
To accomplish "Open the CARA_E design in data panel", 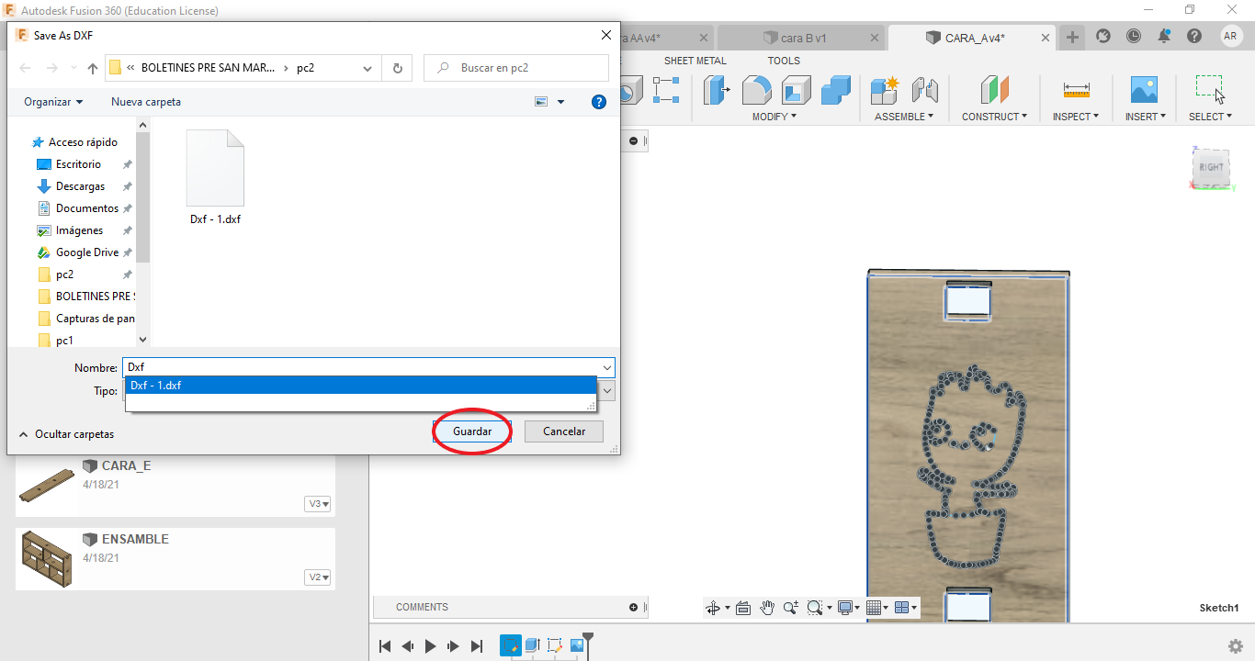I will click(x=175, y=484).
